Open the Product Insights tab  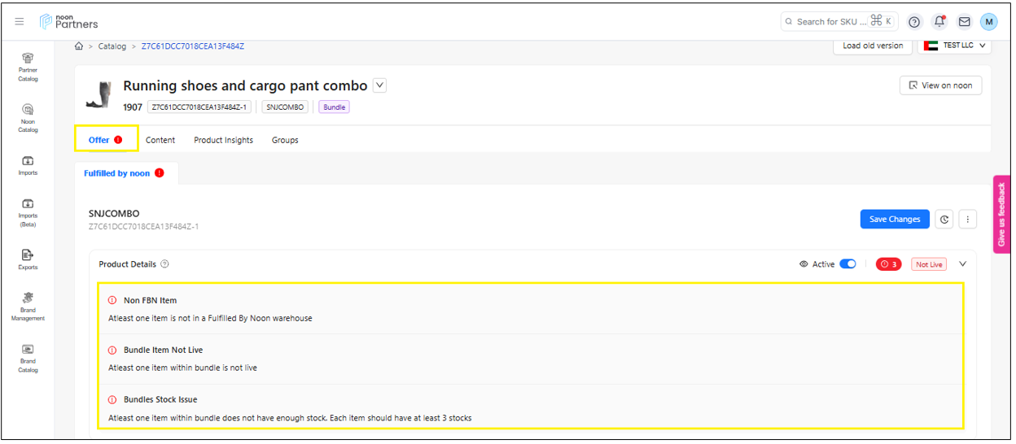223,140
